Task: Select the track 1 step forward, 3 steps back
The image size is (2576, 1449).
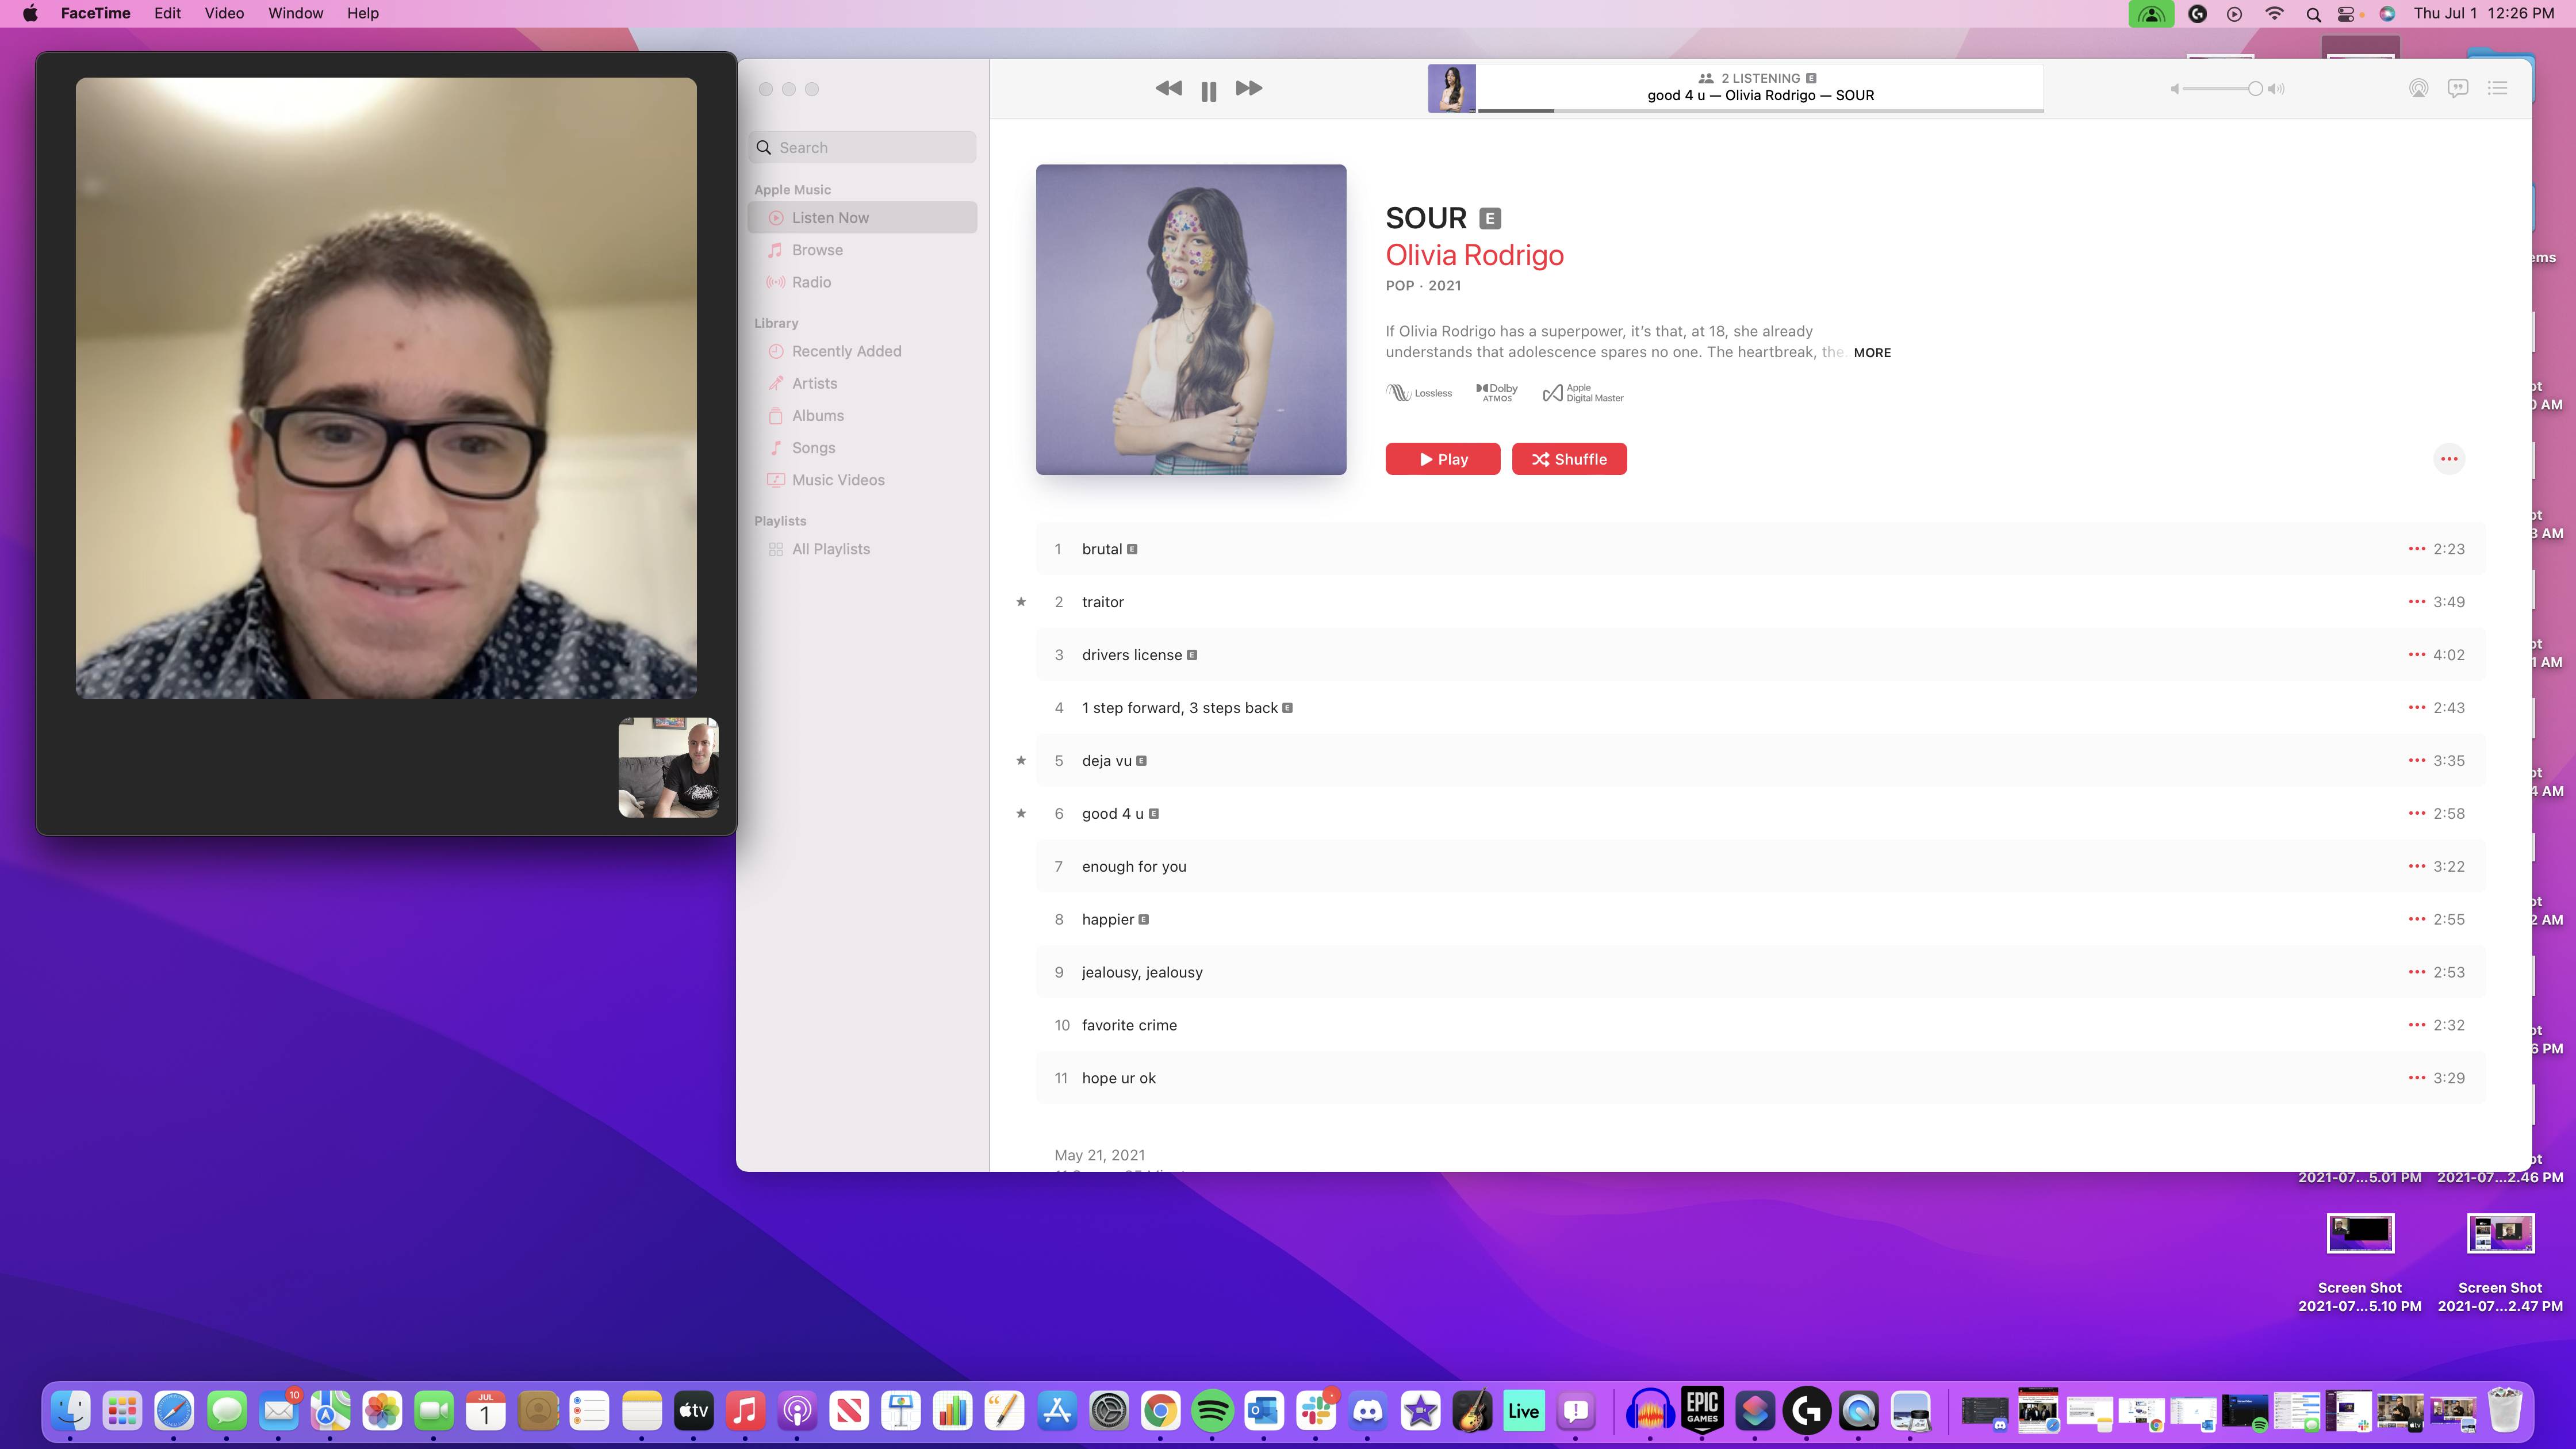Action: coord(1761,708)
